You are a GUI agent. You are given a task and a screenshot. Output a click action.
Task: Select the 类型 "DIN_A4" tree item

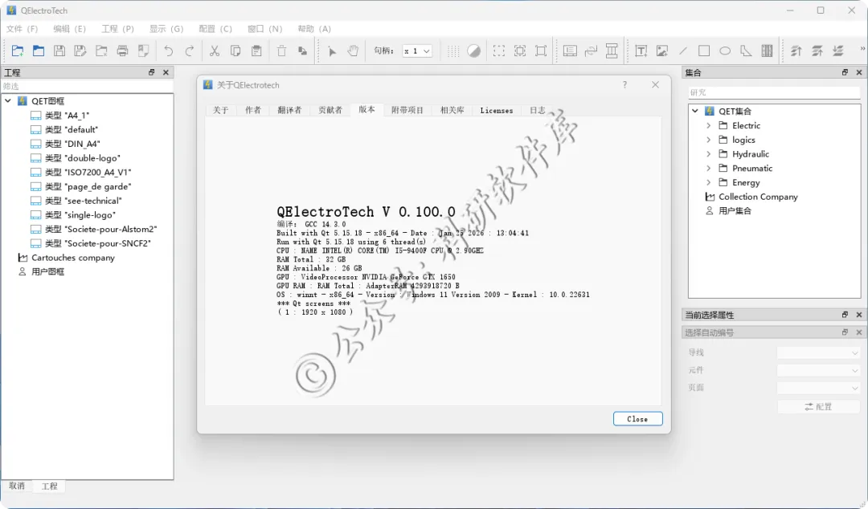[x=65, y=144]
